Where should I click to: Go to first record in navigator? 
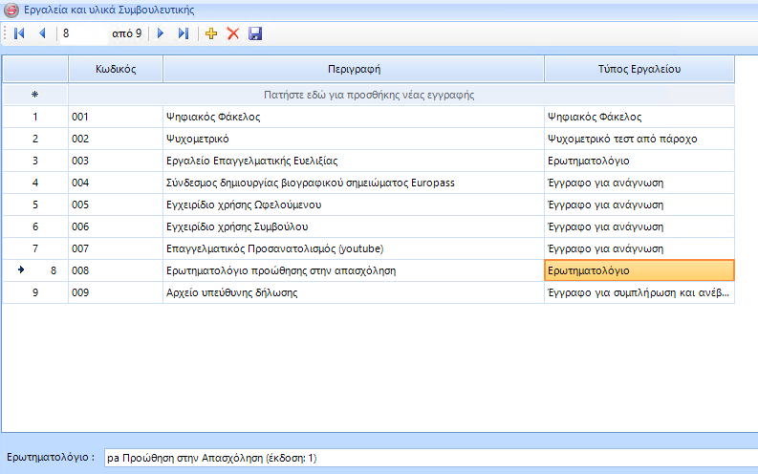pos(18,33)
